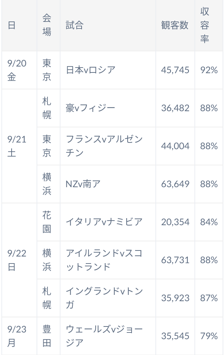Click the attendance figure 45,745
The image size is (224, 355).
point(175,70)
